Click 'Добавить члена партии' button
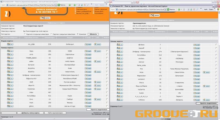 pyautogui.click(x=30, y=113)
